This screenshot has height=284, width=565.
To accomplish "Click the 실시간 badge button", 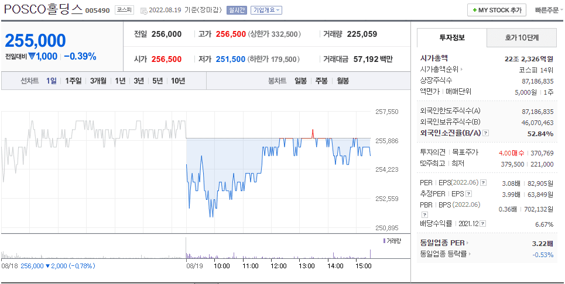I will click(237, 10).
